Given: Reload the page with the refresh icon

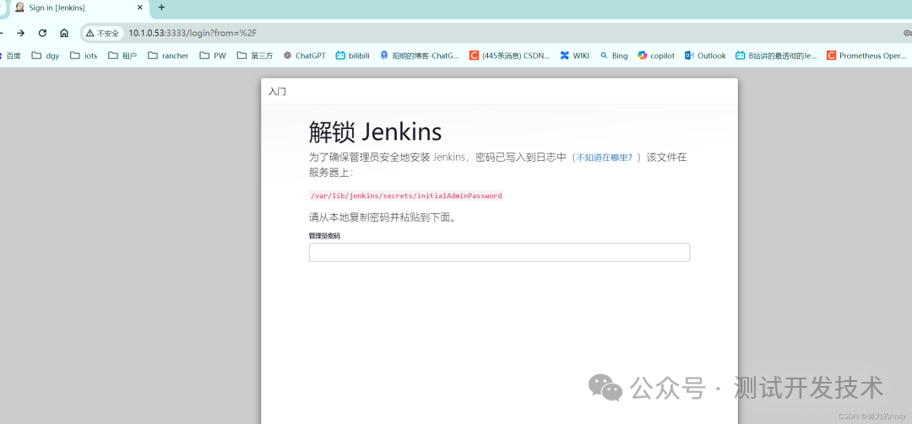Looking at the screenshot, I should 42,33.
